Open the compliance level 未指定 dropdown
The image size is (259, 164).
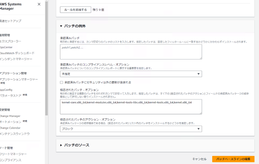(131, 74)
